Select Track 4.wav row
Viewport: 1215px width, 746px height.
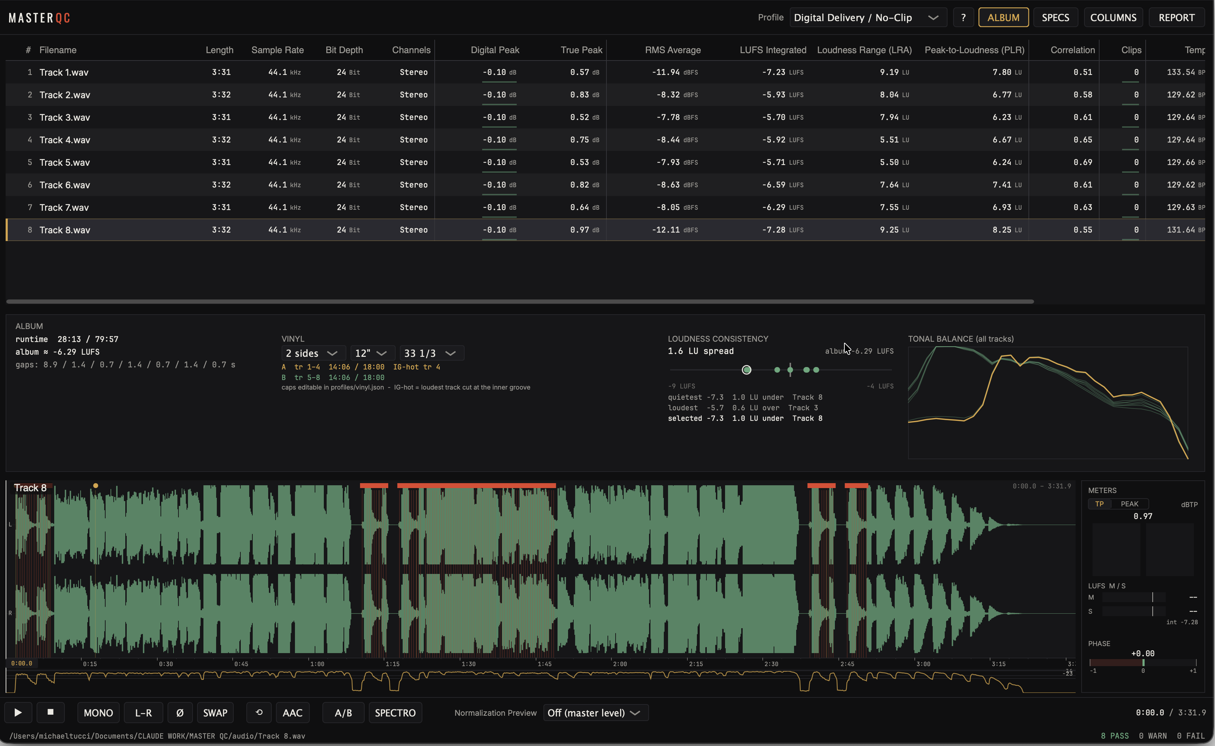tap(605, 140)
